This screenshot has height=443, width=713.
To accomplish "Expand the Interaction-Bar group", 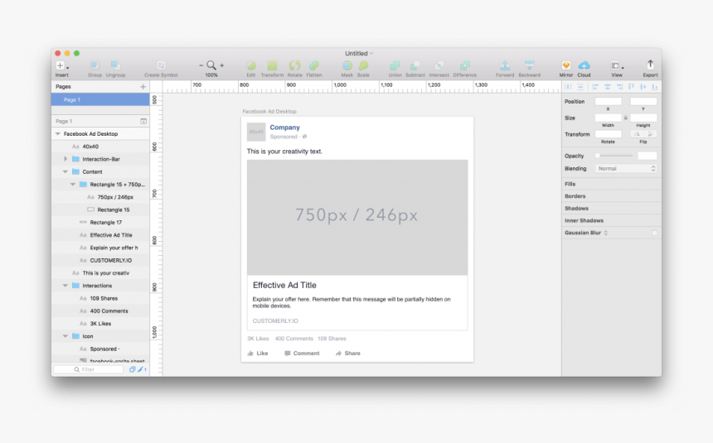I will click(x=65, y=159).
